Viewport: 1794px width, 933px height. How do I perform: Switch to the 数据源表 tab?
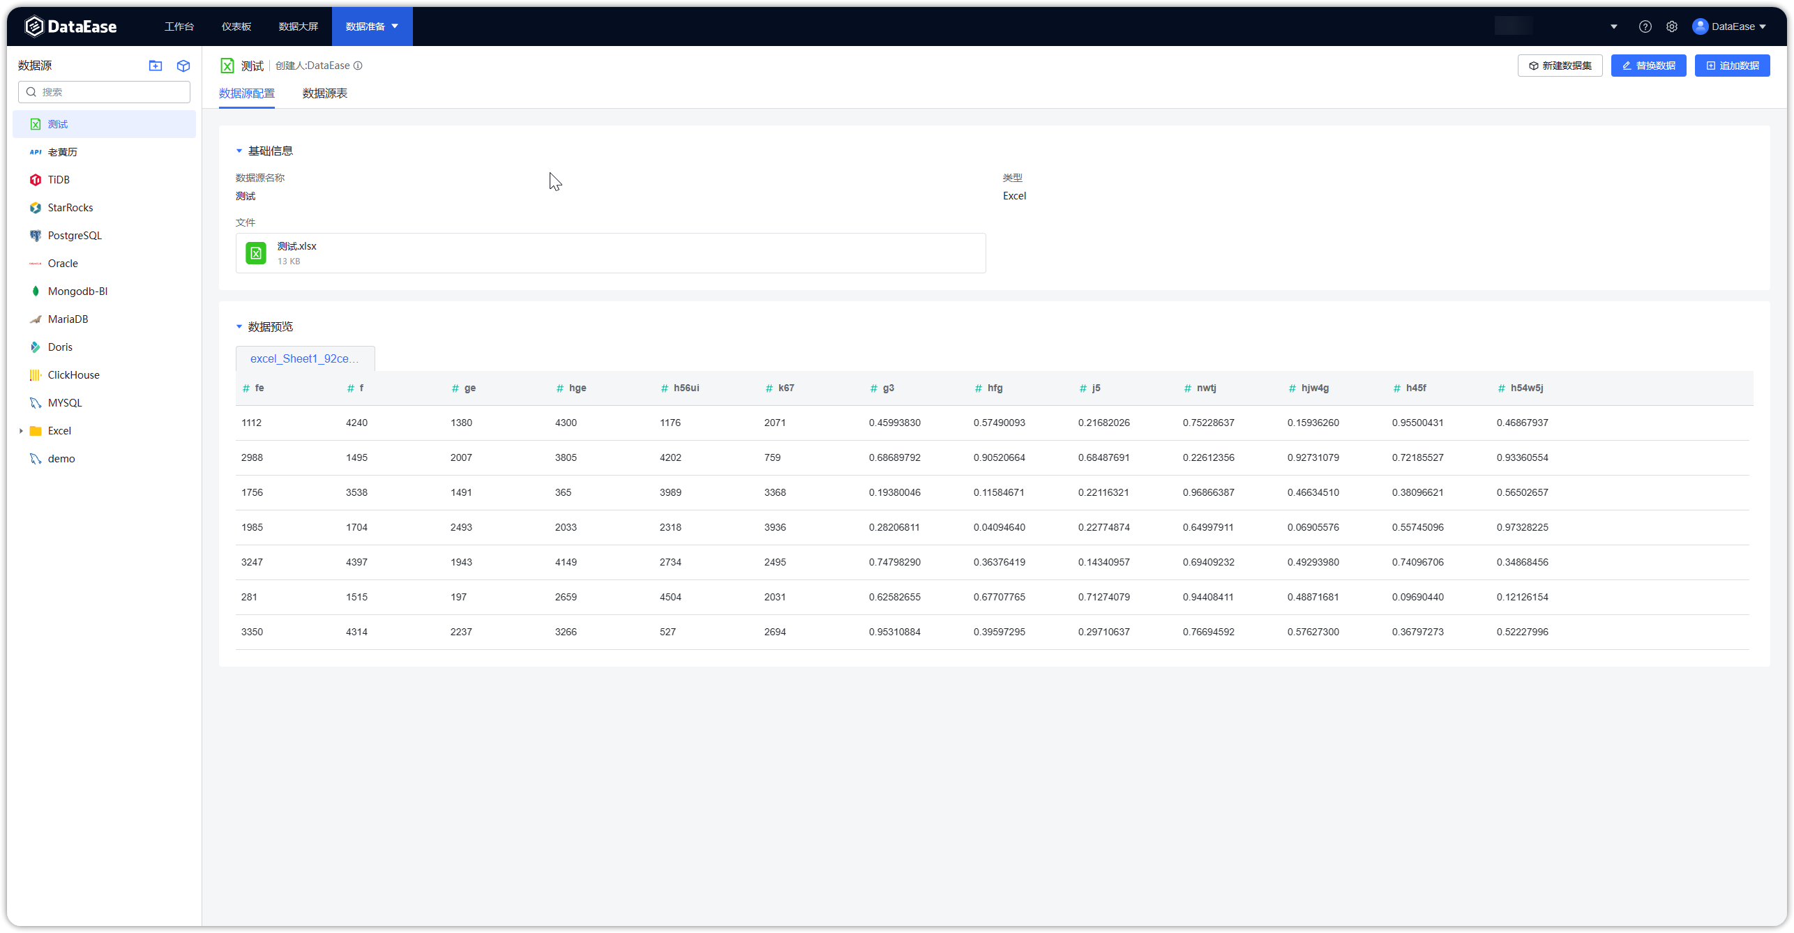[324, 93]
